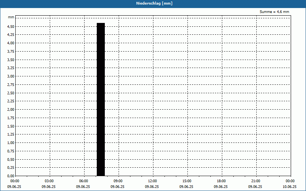Click y-axis value 2,25
The width and height of the screenshot is (306, 191).
11,101
